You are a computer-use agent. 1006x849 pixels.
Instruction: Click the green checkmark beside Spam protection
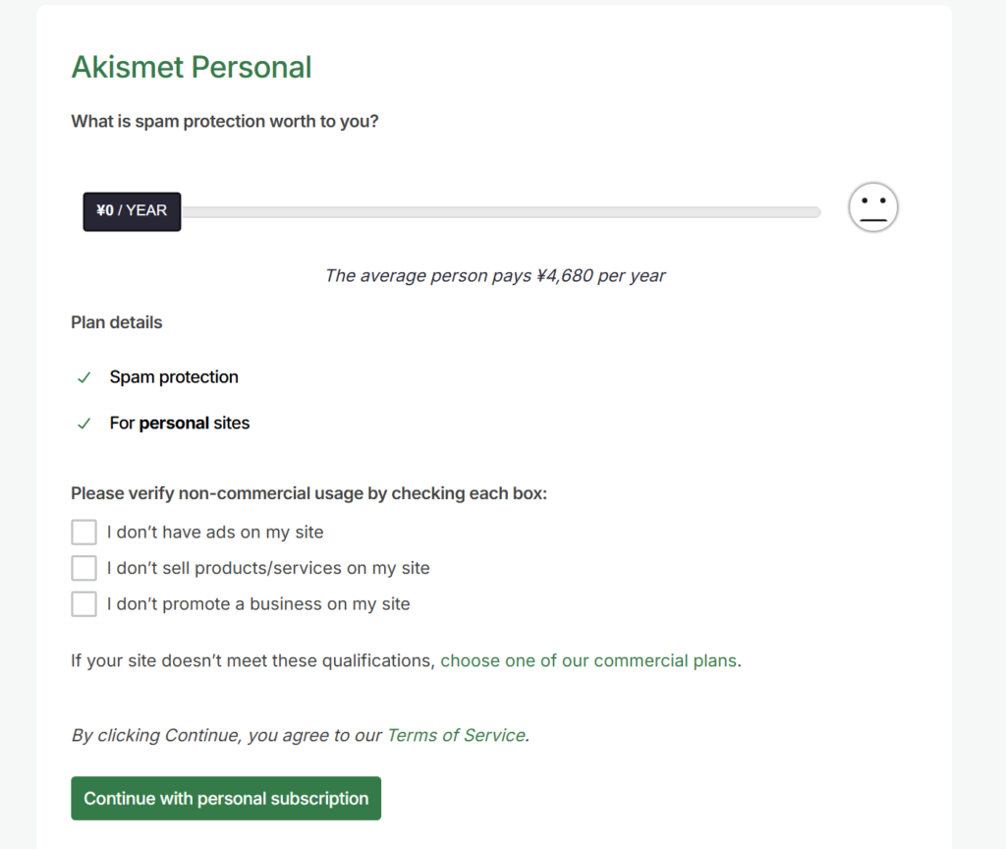coord(84,377)
